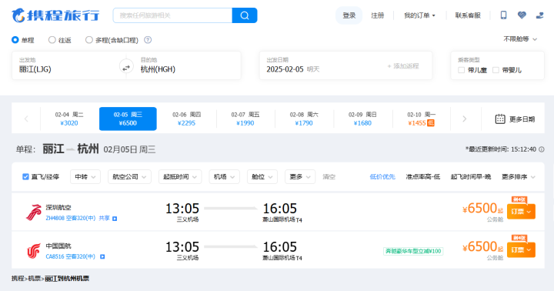The height and width of the screenshot is (291, 554).
Task: Open the 携程 breadcrumb link
Action: (x=18, y=279)
